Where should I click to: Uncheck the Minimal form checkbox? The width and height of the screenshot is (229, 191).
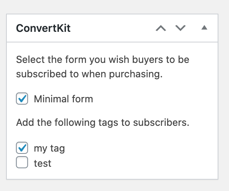click(22, 99)
